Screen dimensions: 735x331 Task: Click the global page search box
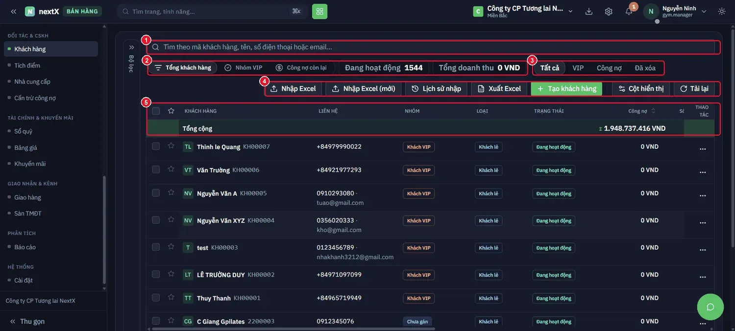(213, 11)
